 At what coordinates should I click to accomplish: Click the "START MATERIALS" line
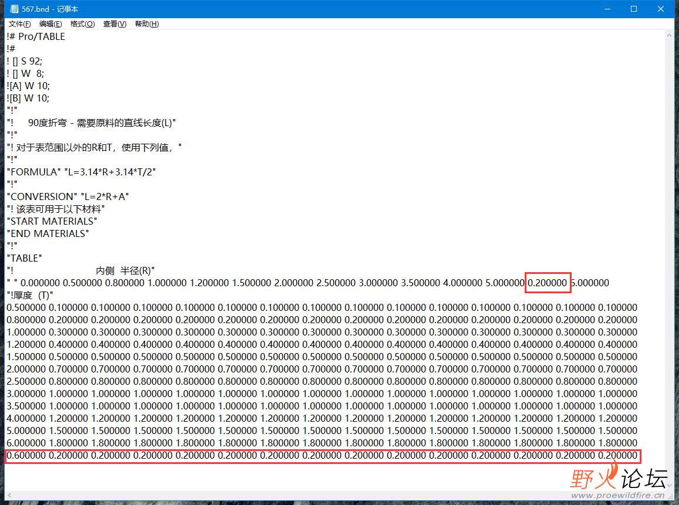[52, 222]
